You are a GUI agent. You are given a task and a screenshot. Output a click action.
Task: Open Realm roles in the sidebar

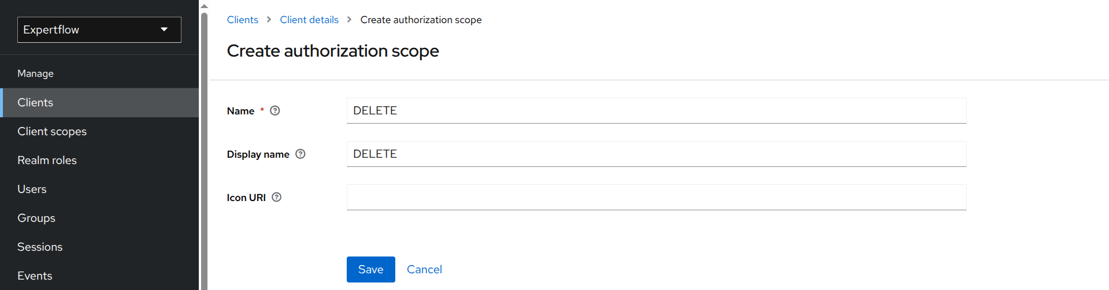coord(47,161)
